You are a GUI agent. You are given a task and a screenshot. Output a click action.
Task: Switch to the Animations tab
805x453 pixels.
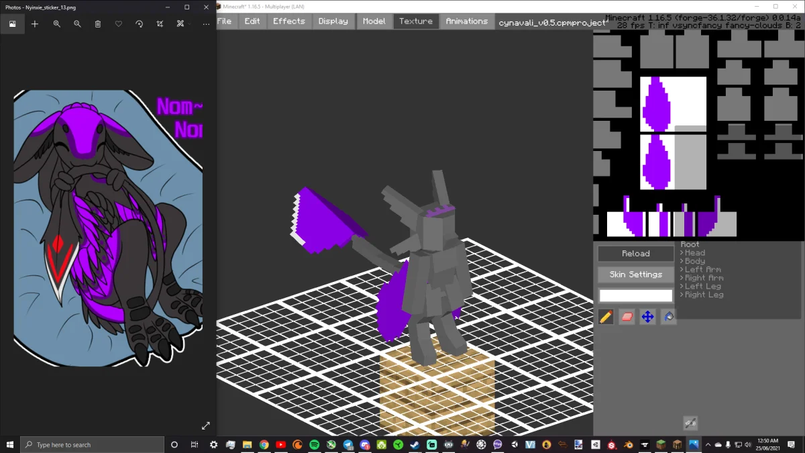(467, 21)
